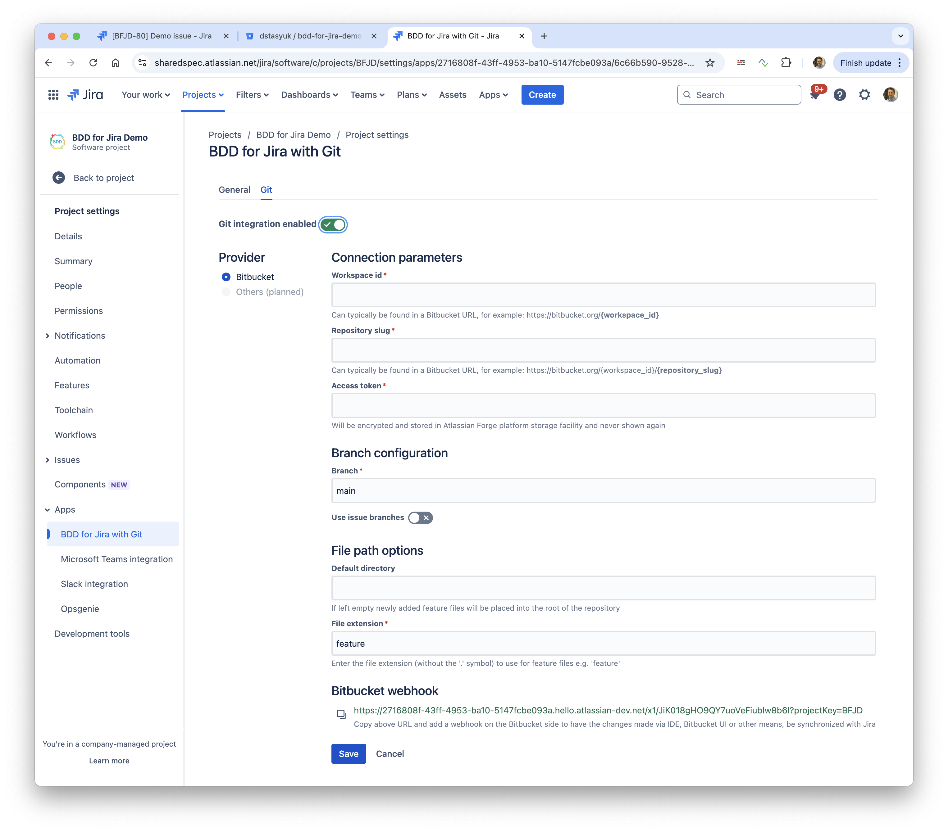View site information in address bar
This screenshot has height=832, width=948.
click(142, 63)
